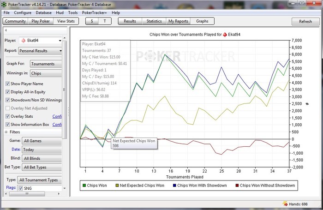Image resolution: width=323 pixels, height=210 pixels.
Task: Switch to the Community tab
Action: pos(15,21)
